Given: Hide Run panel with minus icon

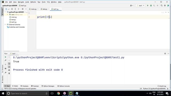Looking at the screenshot, I should 168,54.
